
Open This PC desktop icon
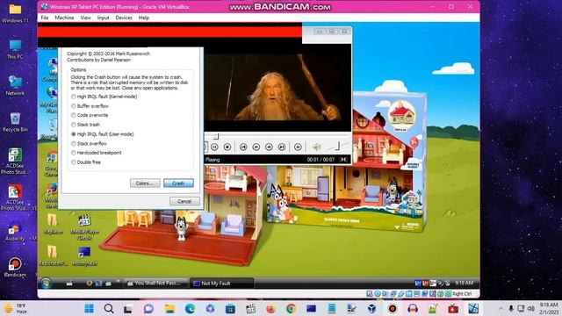click(15, 49)
